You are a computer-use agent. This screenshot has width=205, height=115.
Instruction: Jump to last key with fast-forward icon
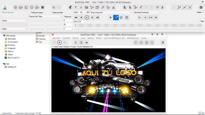pyautogui.click(x=97, y=18)
